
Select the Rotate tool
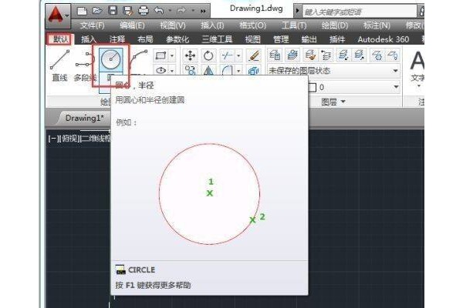click(208, 55)
